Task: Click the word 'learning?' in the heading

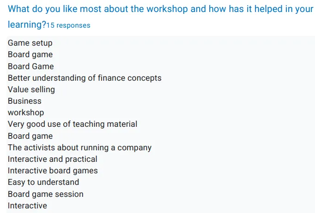Action: click(x=27, y=25)
